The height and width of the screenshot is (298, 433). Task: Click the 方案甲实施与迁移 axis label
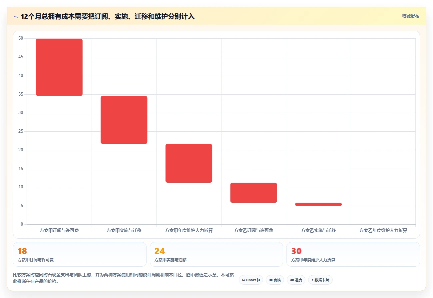(x=124, y=230)
